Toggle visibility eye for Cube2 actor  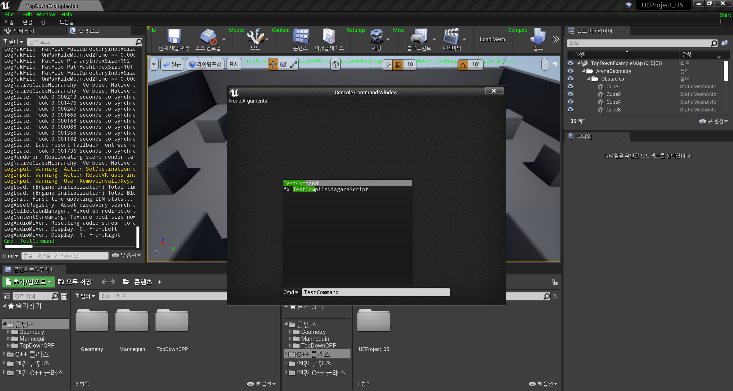click(x=570, y=94)
